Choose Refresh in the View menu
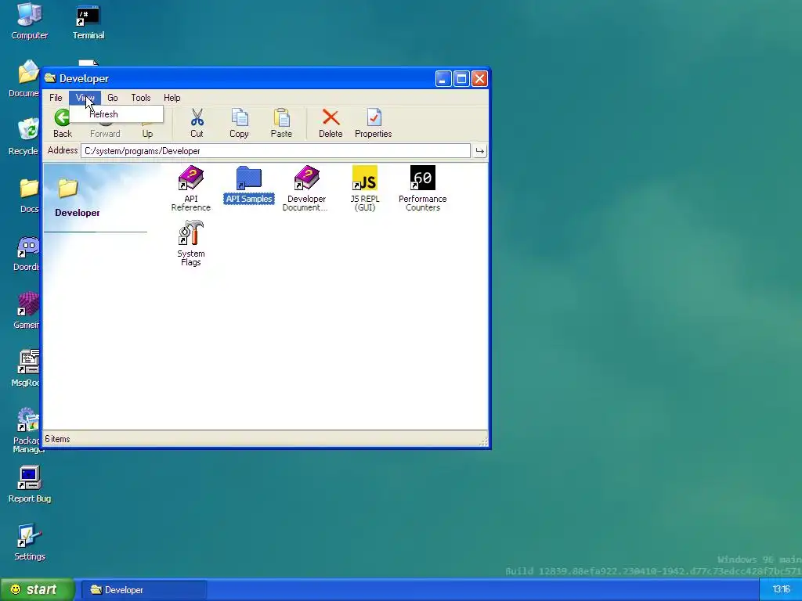This screenshot has height=601, width=802. tap(117, 114)
